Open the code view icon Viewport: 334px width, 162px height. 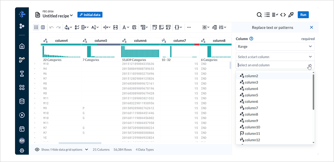[283, 15]
